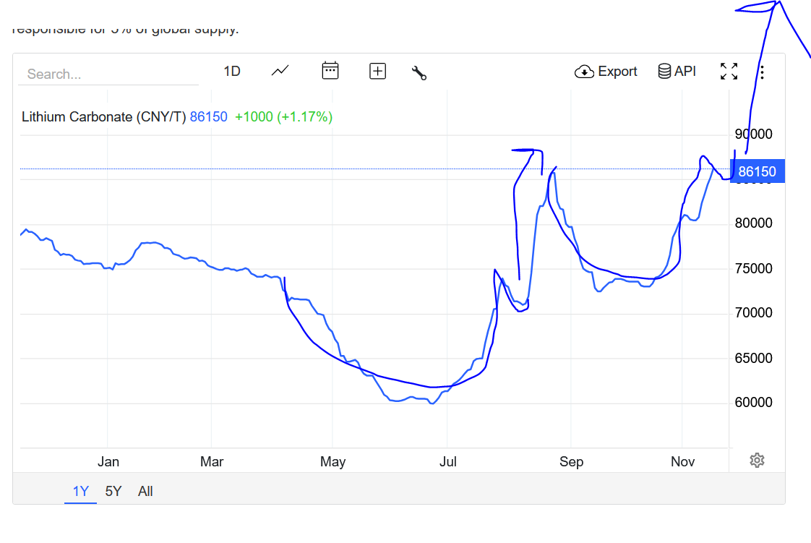Click the 70000 axis label
Viewport: 811px width, 543px height.
point(754,313)
